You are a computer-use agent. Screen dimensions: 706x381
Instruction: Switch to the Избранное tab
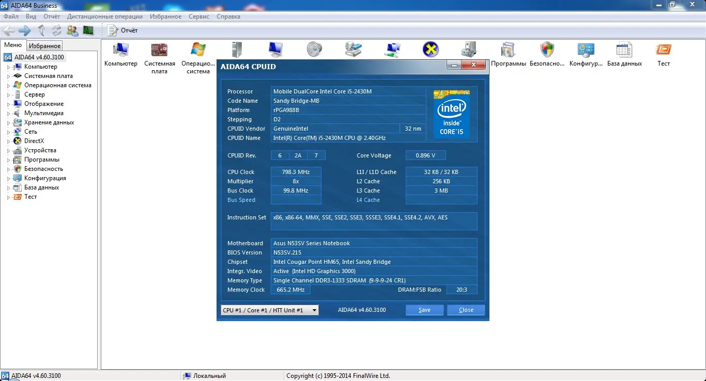click(x=44, y=45)
